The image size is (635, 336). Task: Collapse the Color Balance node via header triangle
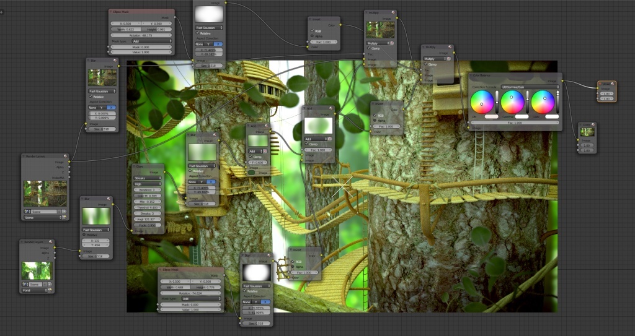471,75
